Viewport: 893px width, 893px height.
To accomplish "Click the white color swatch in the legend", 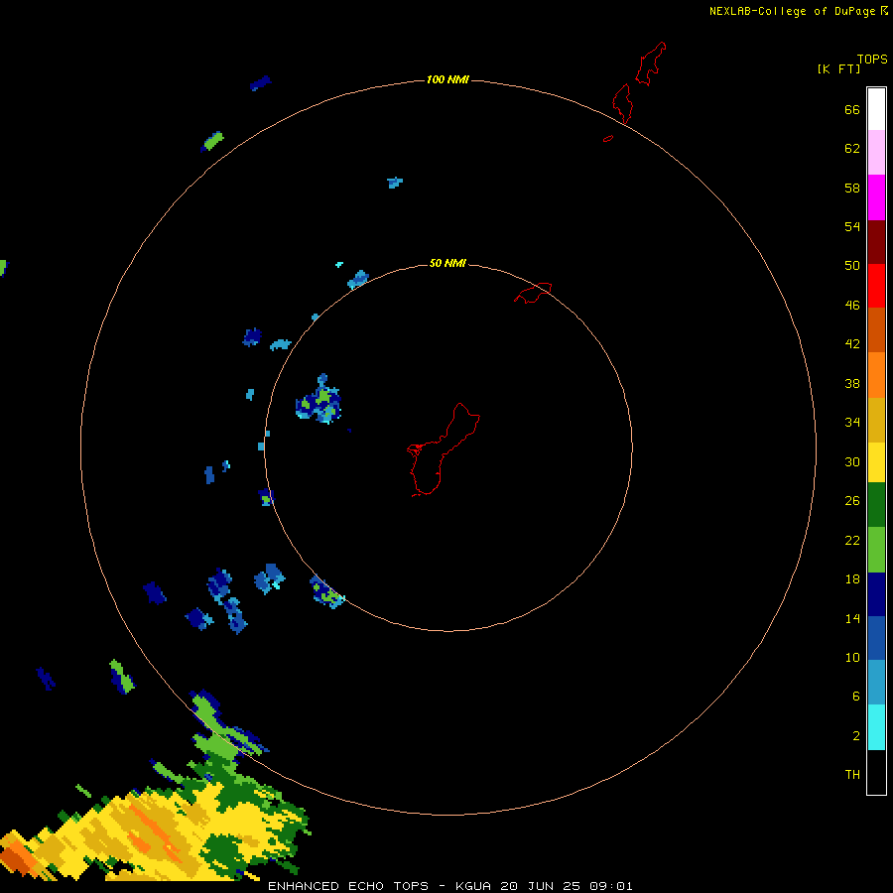I will [x=876, y=109].
